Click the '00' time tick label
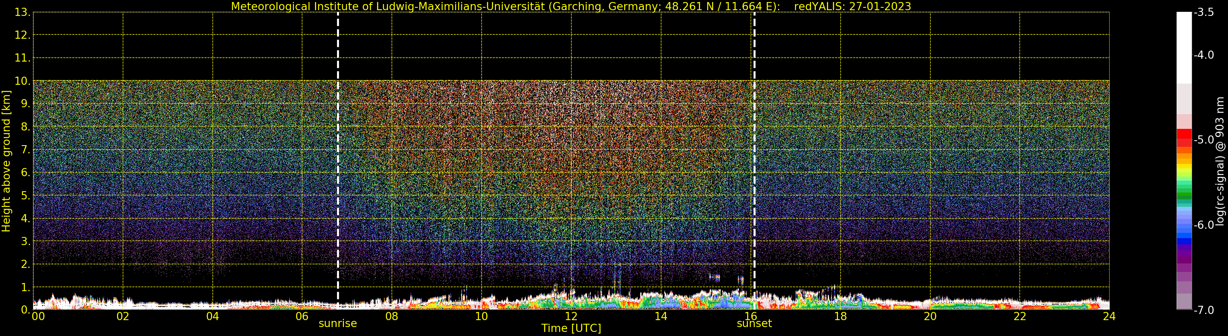The height and width of the screenshot is (336, 1228). click(x=38, y=316)
